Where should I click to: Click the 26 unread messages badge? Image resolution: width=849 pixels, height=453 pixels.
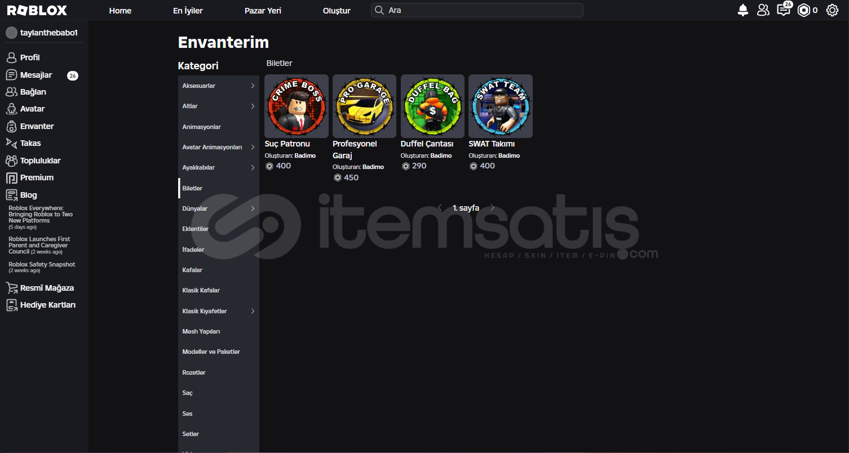point(73,75)
